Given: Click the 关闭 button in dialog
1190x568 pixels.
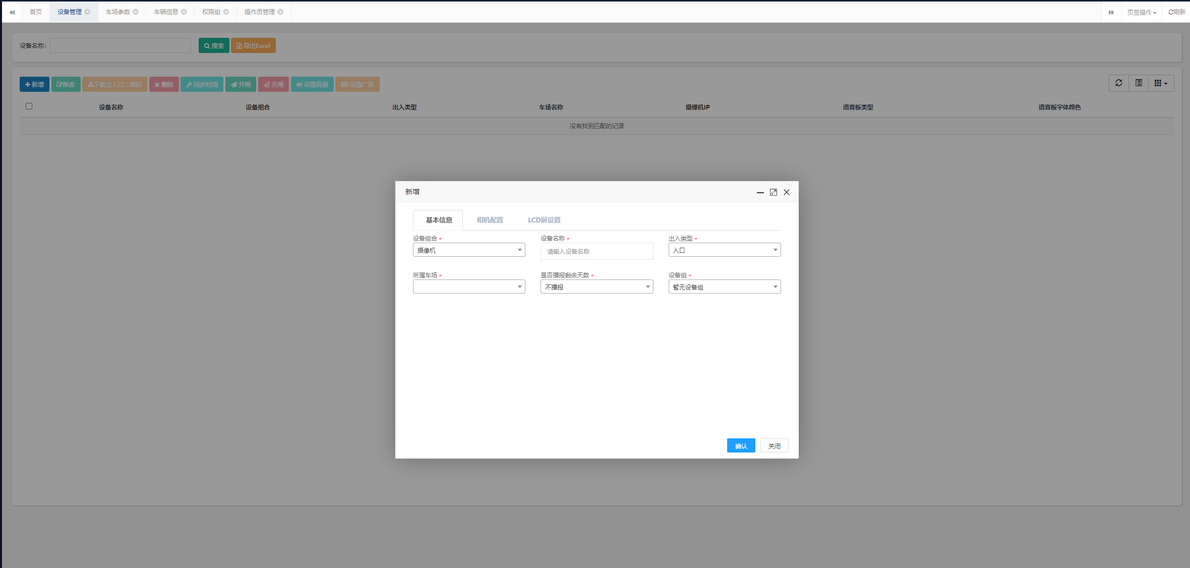Looking at the screenshot, I should point(774,445).
